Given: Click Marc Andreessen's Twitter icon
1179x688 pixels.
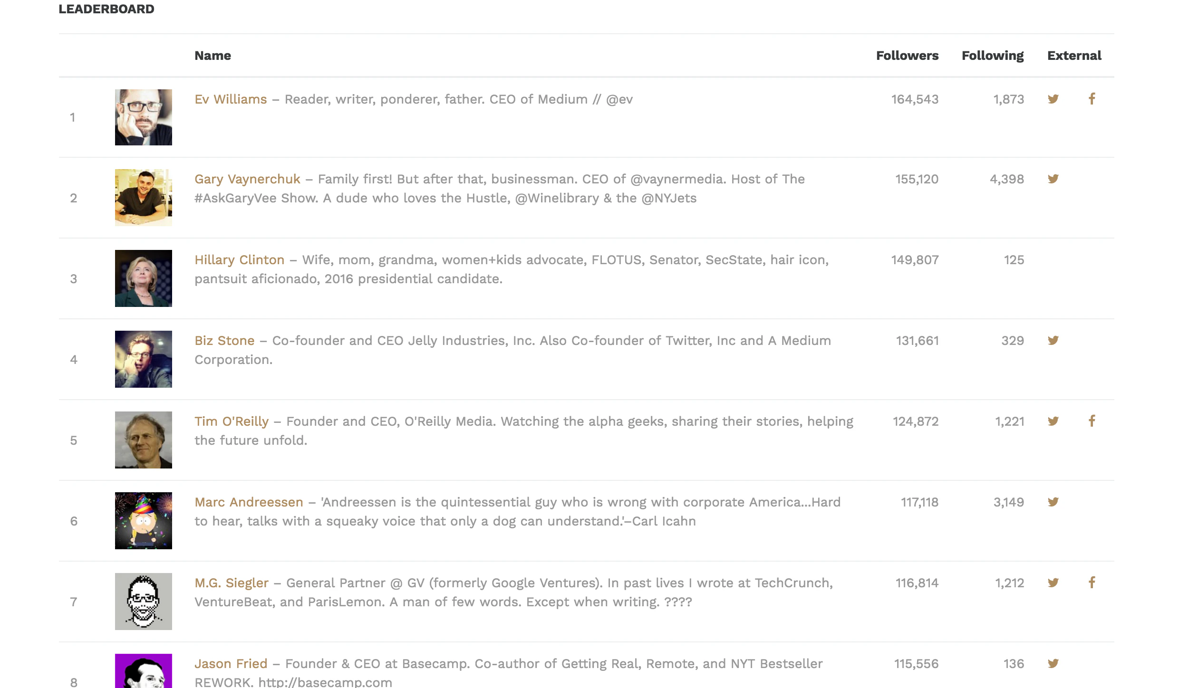Looking at the screenshot, I should 1053,502.
